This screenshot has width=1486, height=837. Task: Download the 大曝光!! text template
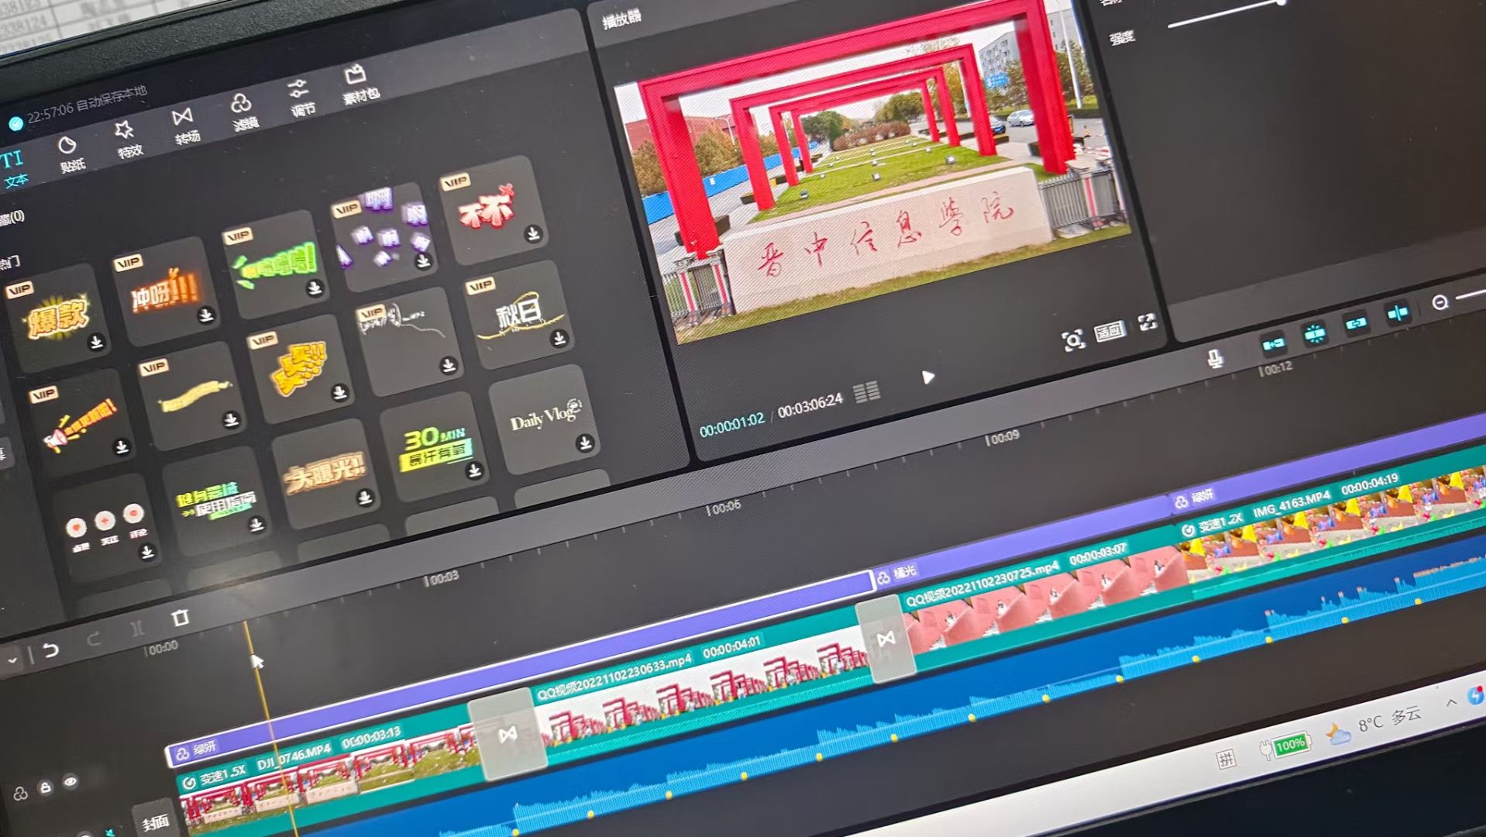(x=365, y=498)
